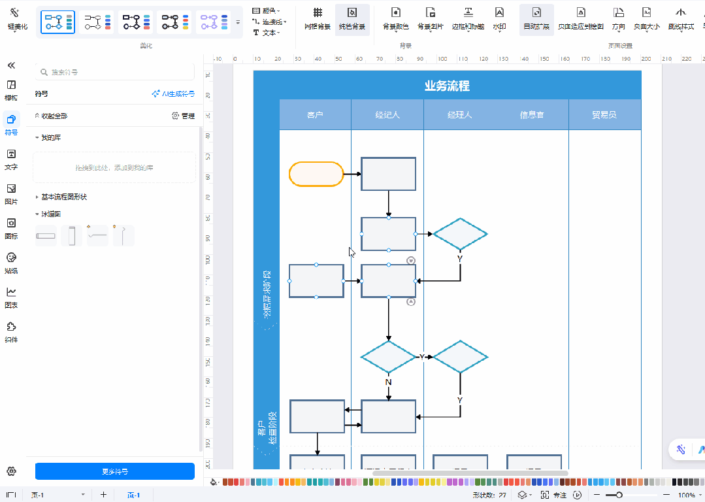Click the 水印 (Watermark) toolbar icon
This screenshot has width=705, height=502.
(x=499, y=19)
